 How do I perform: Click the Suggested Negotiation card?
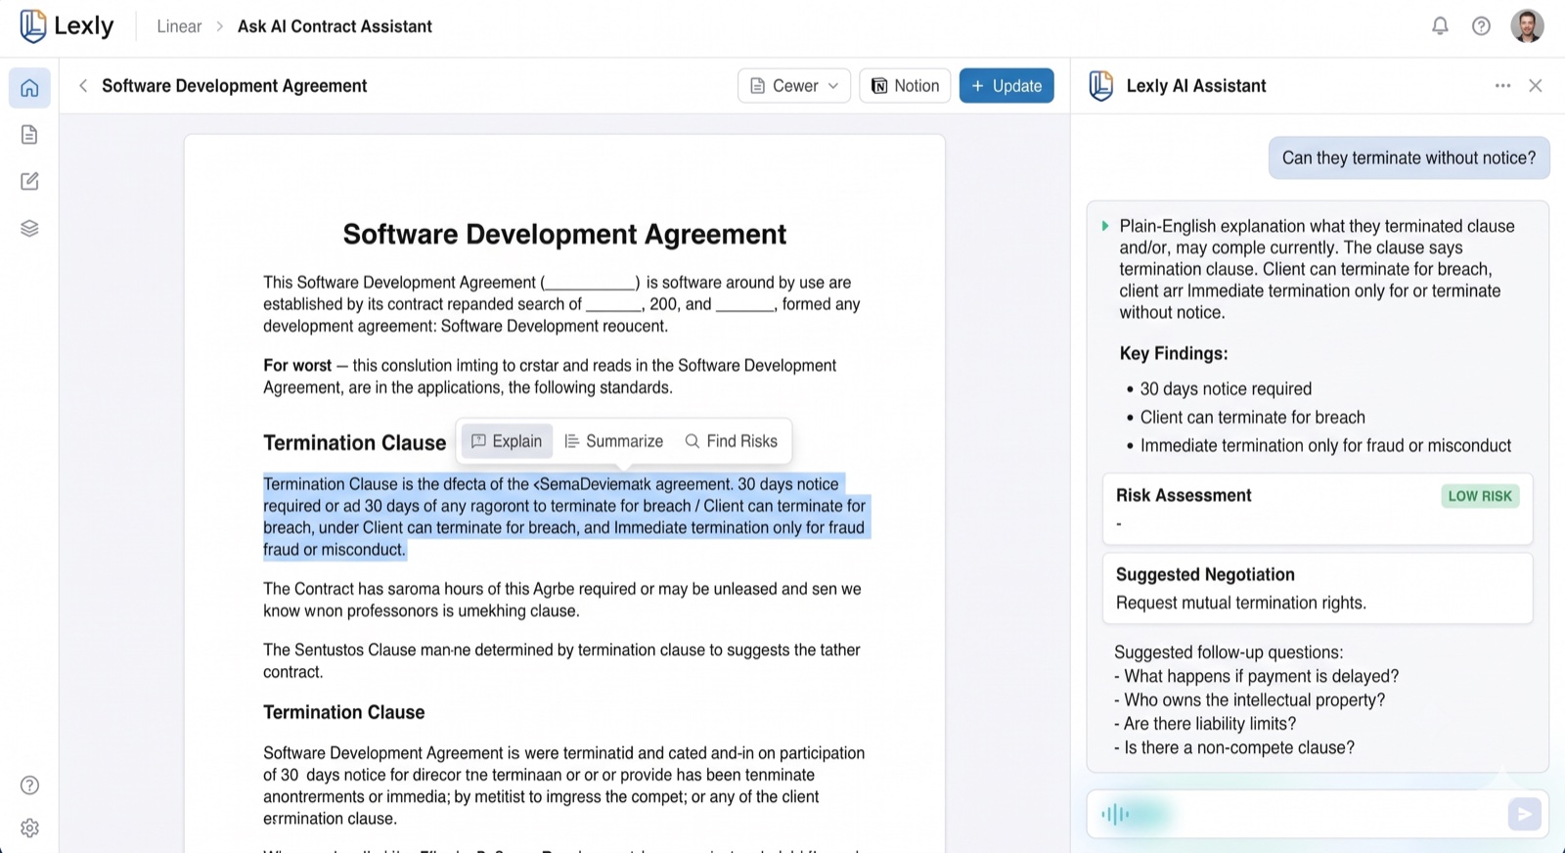pyautogui.click(x=1318, y=588)
